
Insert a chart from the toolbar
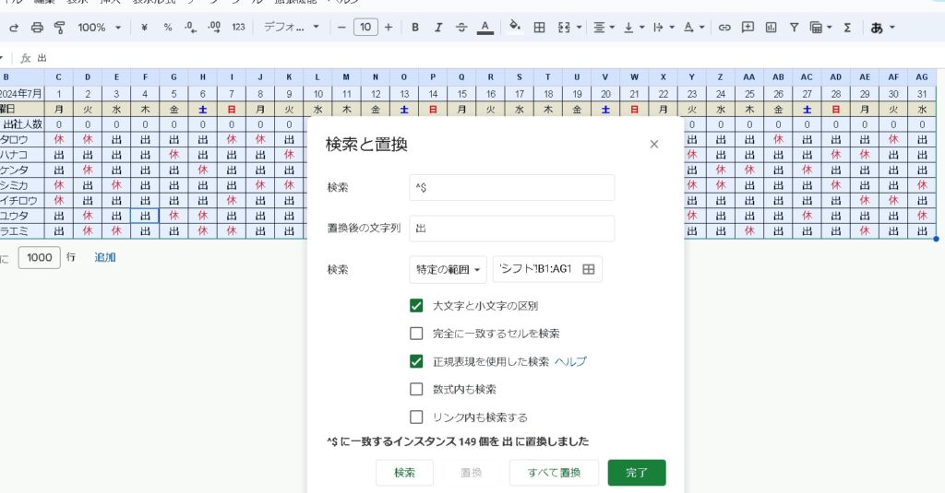771,27
